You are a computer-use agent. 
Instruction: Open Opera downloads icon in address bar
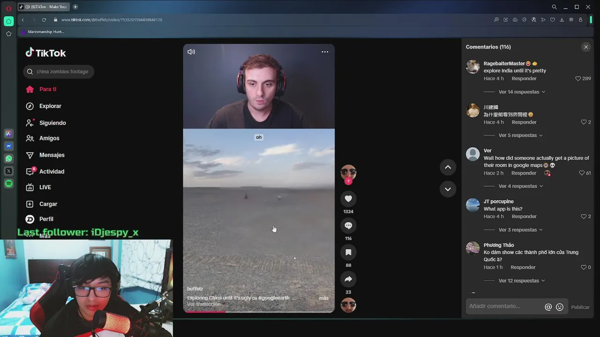[x=562, y=20]
